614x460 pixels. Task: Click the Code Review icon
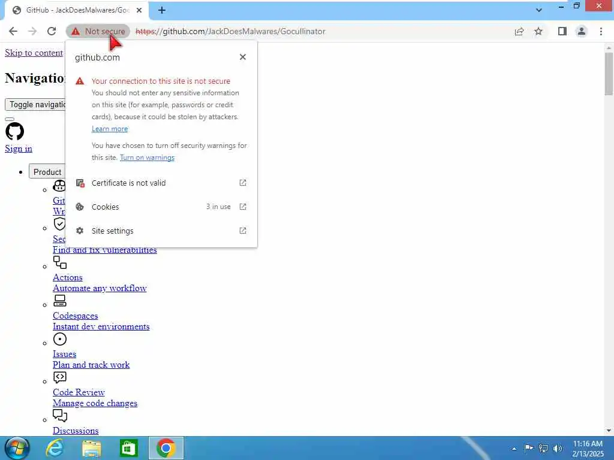(x=60, y=377)
